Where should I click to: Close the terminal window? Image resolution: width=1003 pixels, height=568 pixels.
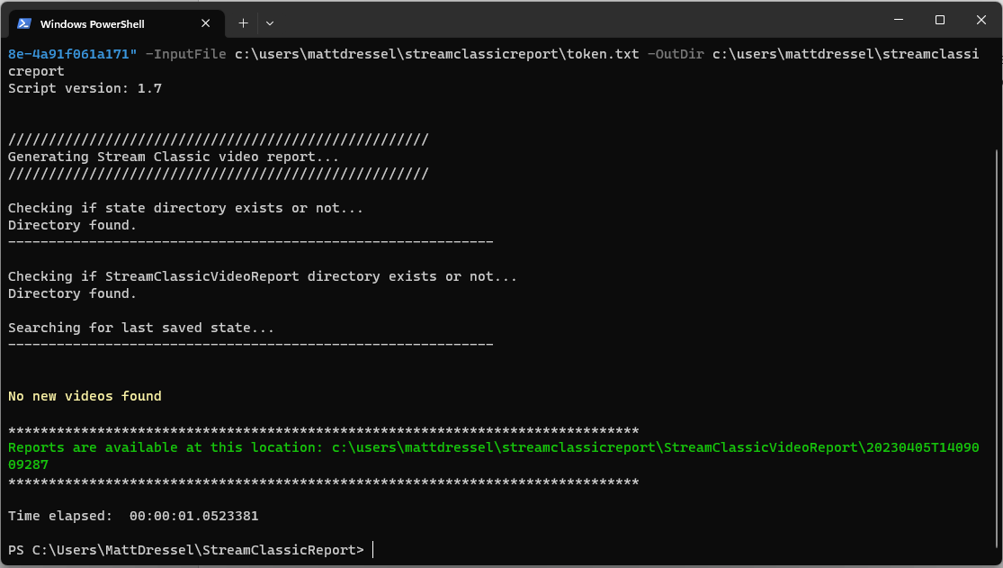tap(981, 20)
